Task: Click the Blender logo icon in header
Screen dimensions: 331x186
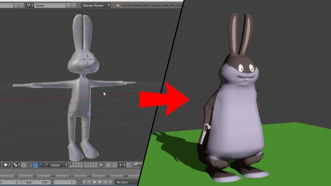Action: coord(118,5)
